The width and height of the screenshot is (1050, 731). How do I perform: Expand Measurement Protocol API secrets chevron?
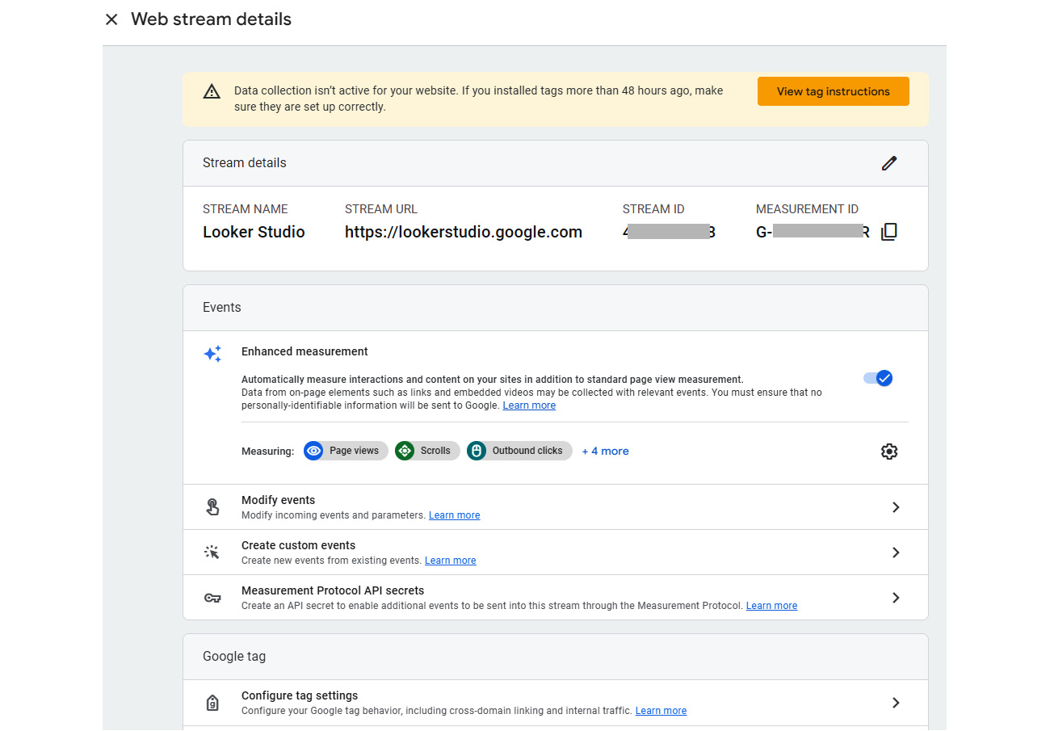896,598
